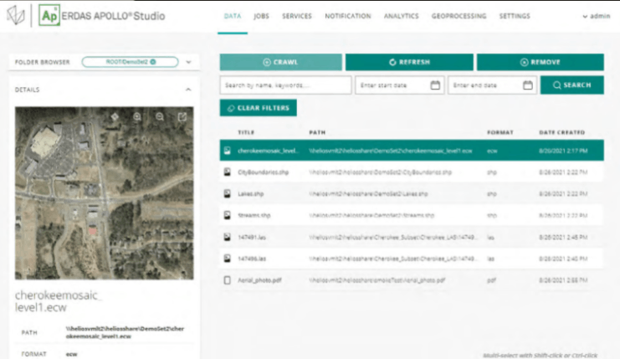Click the cherokeemosaic_level1.ecw details title

(x=58, y=301)
